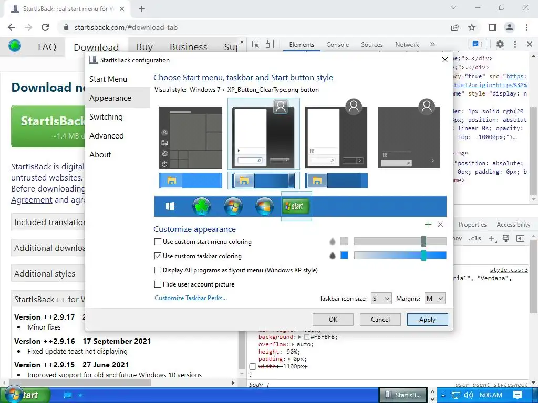Open Taskbar icon size dropdown
Viewport: 538px width, 403px height.
381,299
